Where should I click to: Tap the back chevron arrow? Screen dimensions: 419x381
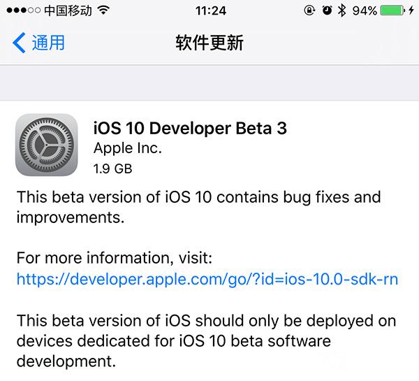(x=19, y=43)
